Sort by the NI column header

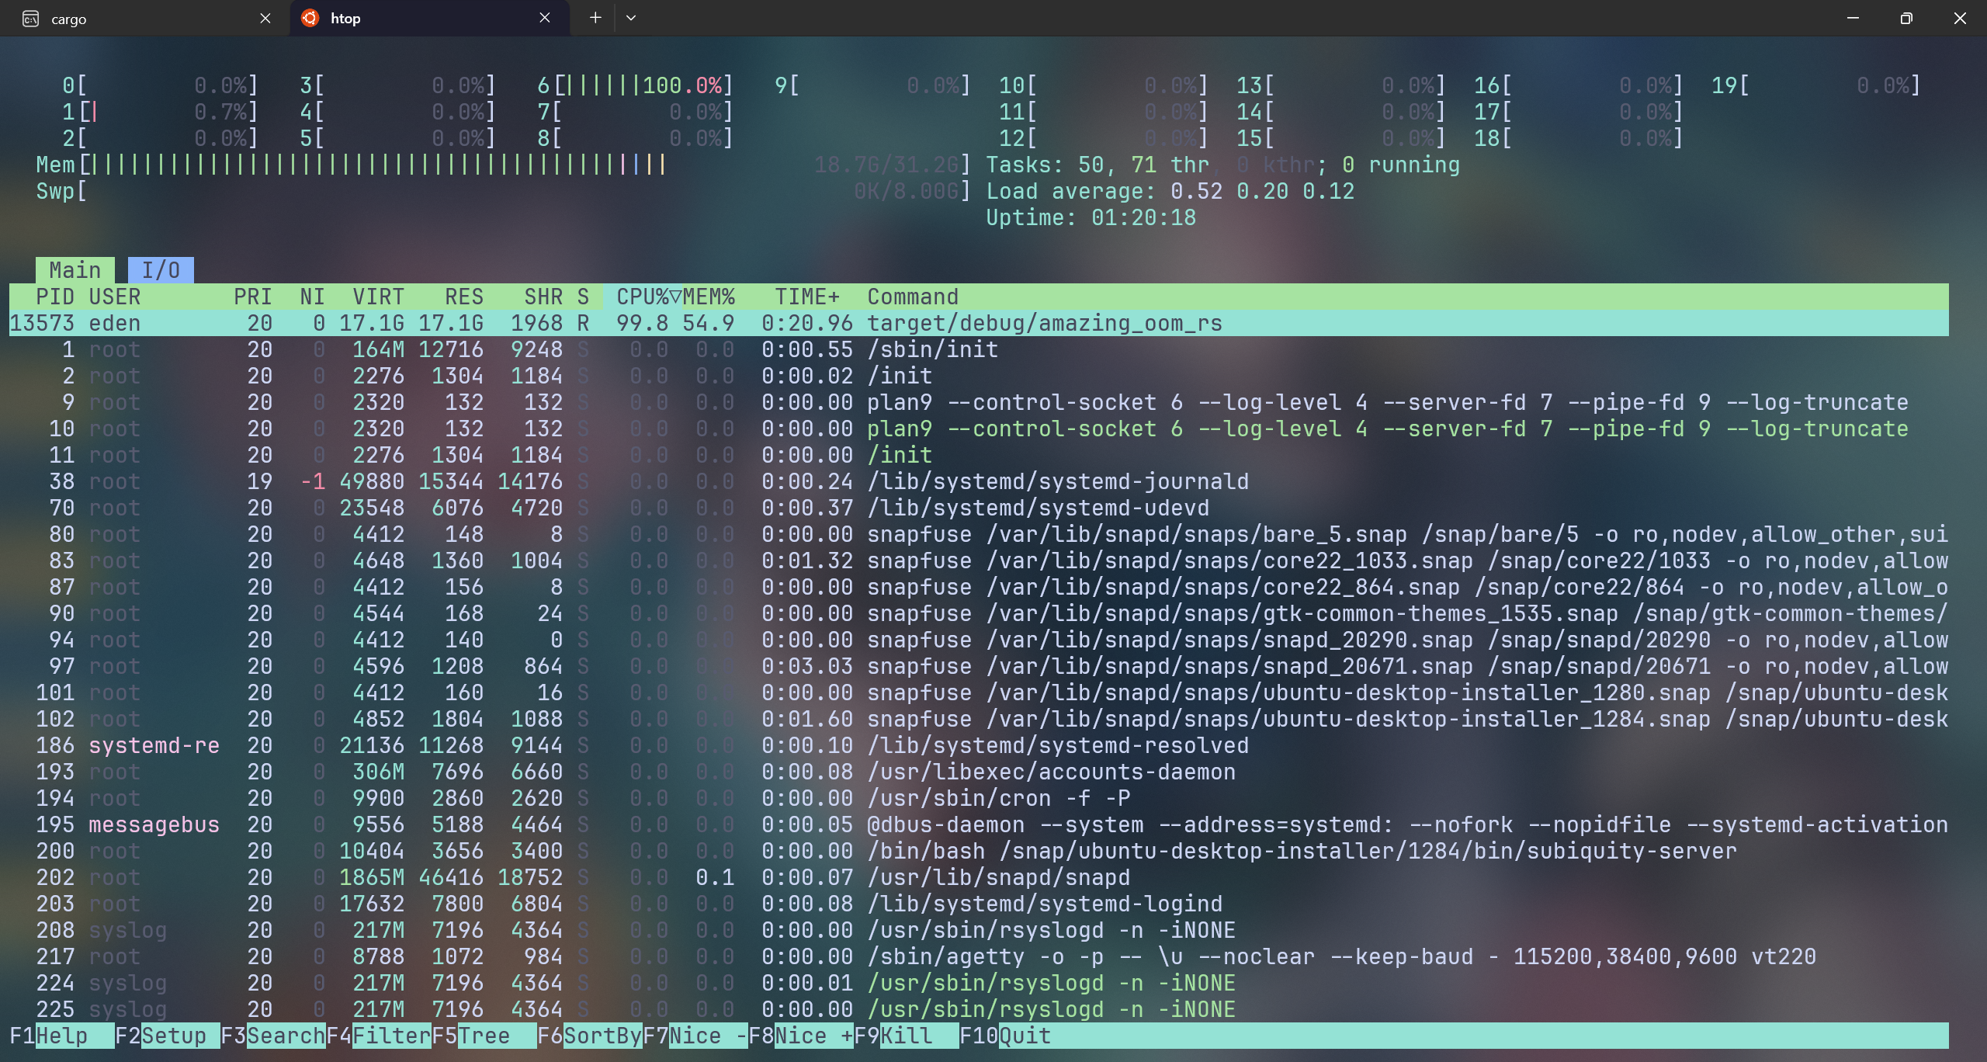[312, 297]
